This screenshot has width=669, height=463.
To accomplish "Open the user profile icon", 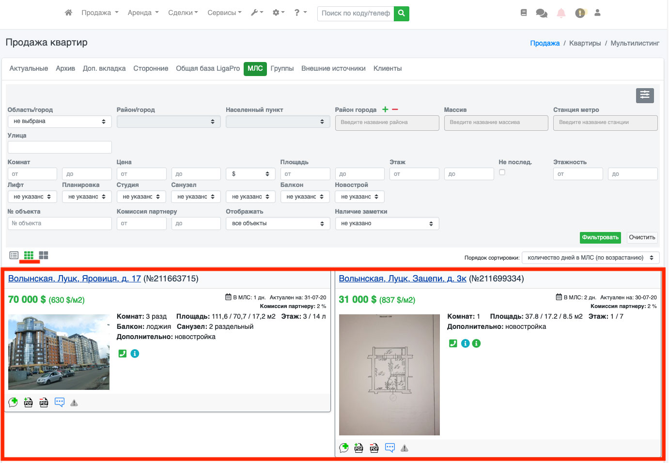I will [597, 13].
